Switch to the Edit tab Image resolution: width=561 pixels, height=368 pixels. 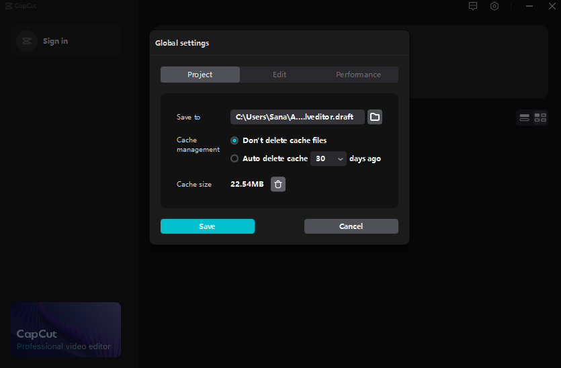279,75
